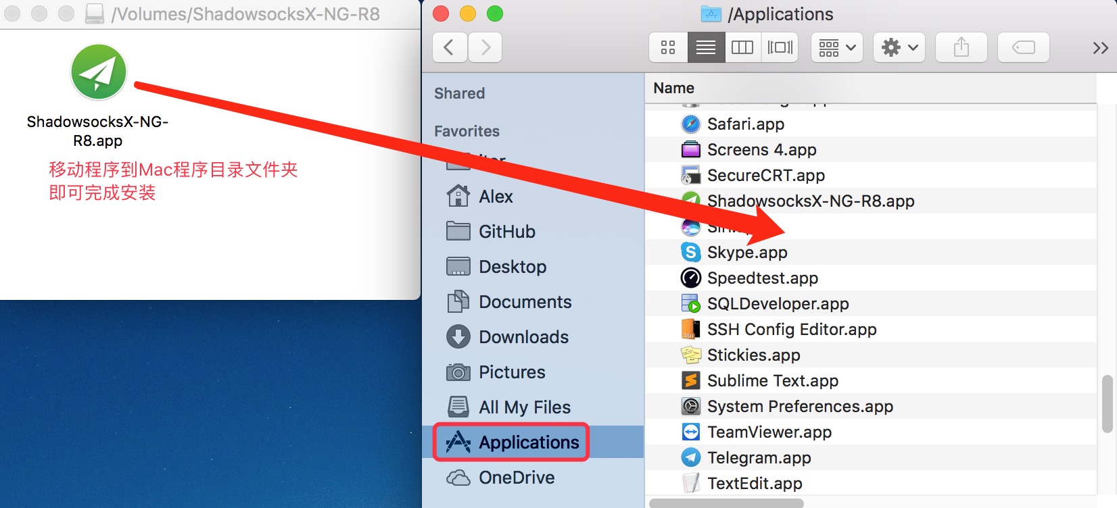Click the Sublime Text.app file name
1117x508 pixels.
coord(773,381)
